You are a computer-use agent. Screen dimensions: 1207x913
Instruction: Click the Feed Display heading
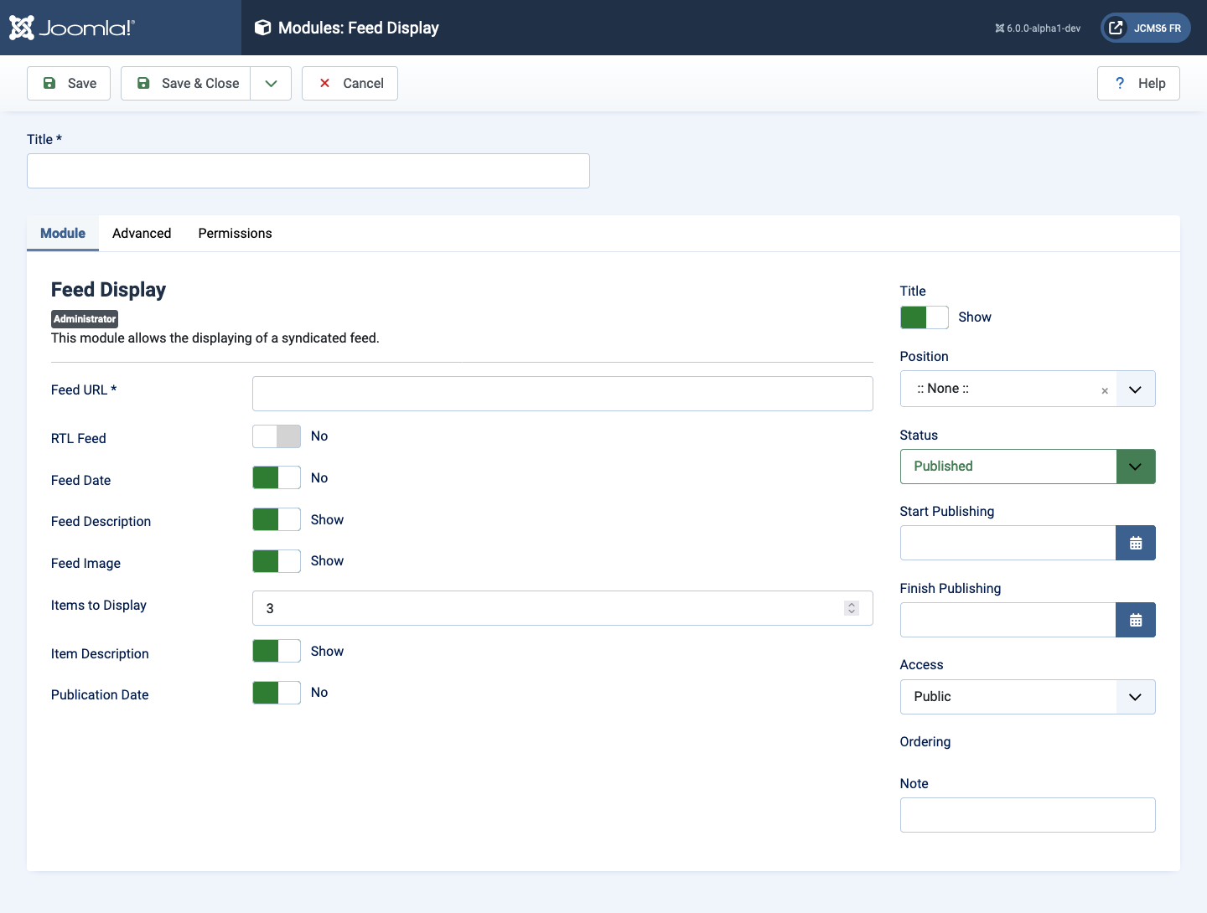pyautogui.click(x=108, y=290)
